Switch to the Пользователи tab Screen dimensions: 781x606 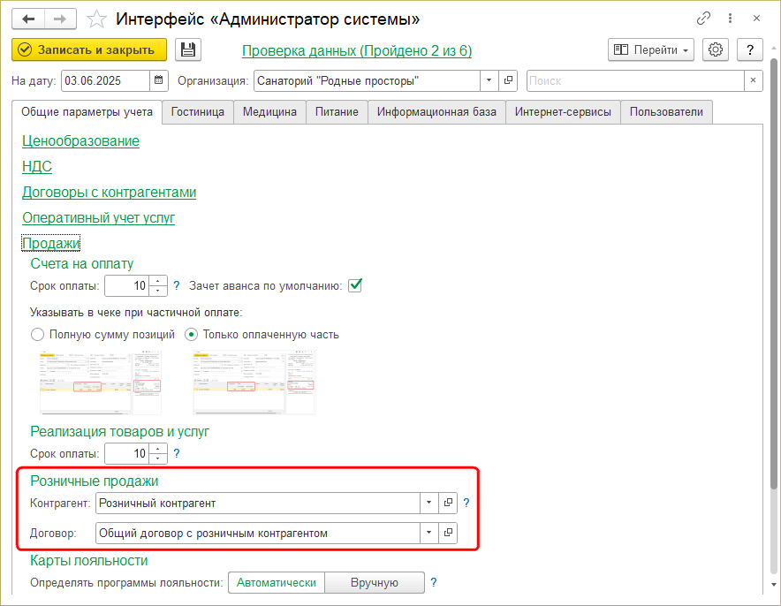coord(666,112)
